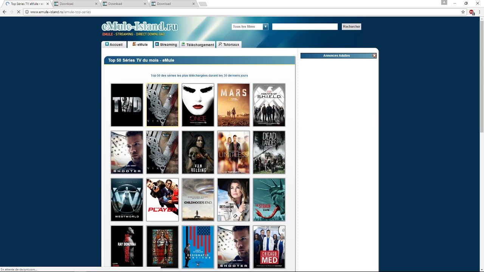Viewport: 484px width, 272px height.
Task: Open the Vikings poster in second row
Action: pyautogui.click(x=163, y=153)
